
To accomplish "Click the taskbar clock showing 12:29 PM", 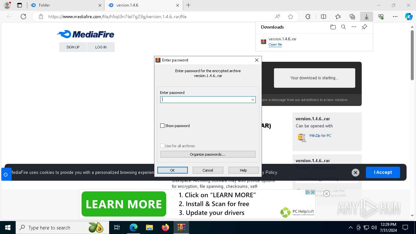I will point(388,227).
